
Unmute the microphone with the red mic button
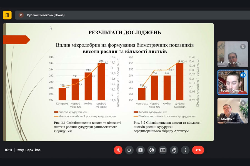(x=118, y=150)
